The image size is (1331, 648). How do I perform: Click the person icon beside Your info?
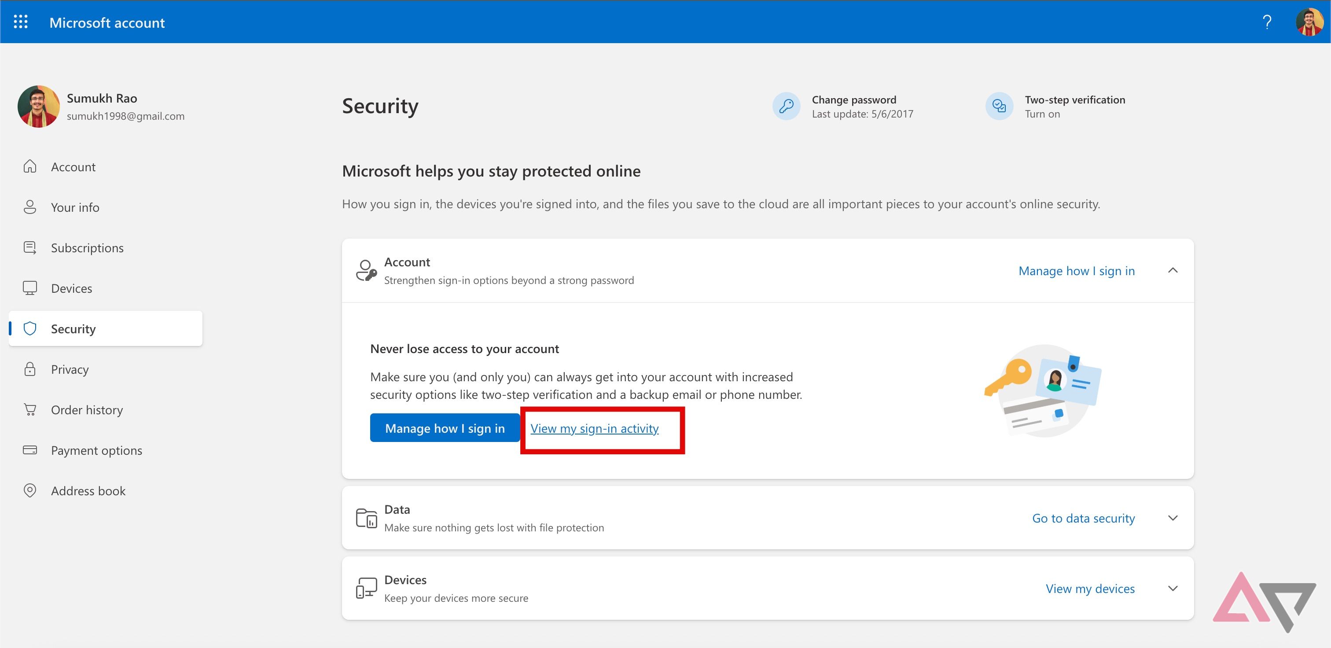pos(30,207)
